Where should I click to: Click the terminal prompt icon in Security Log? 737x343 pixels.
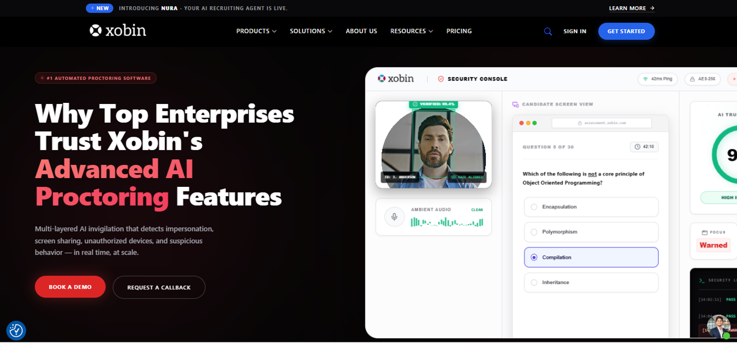pyautogui.click(x=702, y=281)
